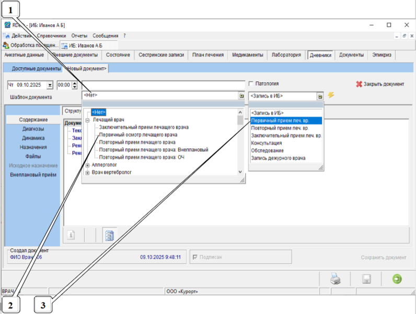
Task: Choose Консультация in the record type list
Action: click(x=267, y=143)
